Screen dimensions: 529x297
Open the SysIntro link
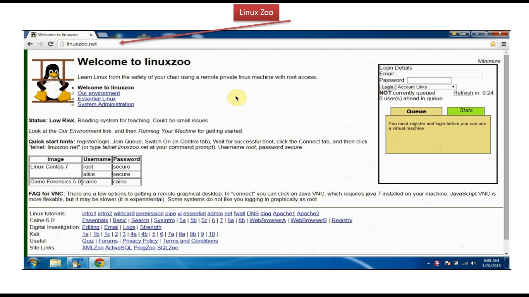[x=164, y=220]
